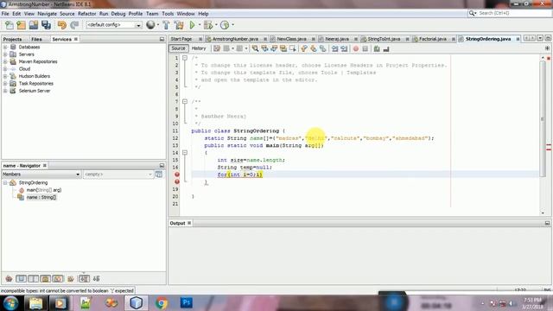Open Chrome from the taskbar
This screenshot has width=553, height=311.
162,303
